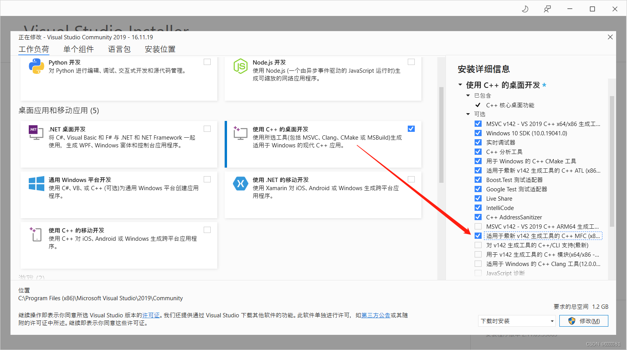Image resolution: width=627 pixels, height=350 pixels.
Task: Collapse the C++ desktop development details section
Action: point(460,85)
